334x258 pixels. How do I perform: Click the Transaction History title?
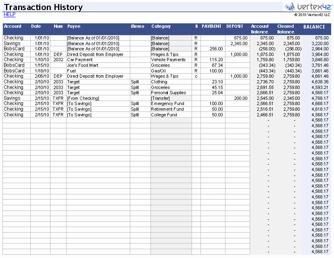[43, 7]
